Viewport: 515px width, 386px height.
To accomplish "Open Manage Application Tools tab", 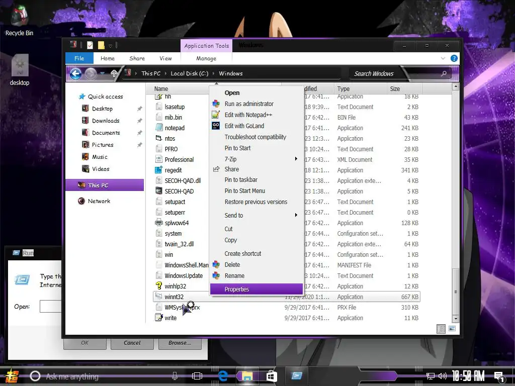I will (206, 58).
